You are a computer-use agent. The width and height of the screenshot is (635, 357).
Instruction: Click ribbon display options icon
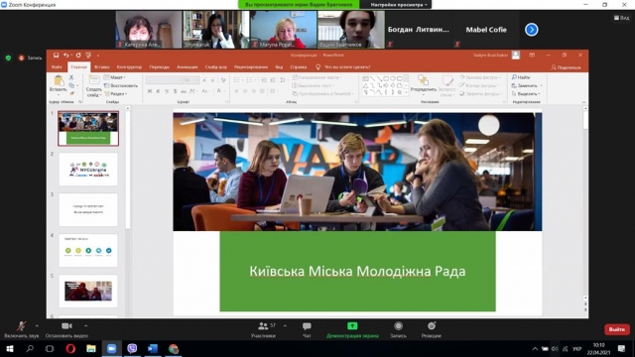[x=532, y=56]
